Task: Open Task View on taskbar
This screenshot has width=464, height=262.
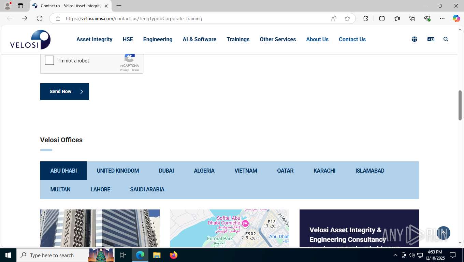Action: click(x=123, y=255)
